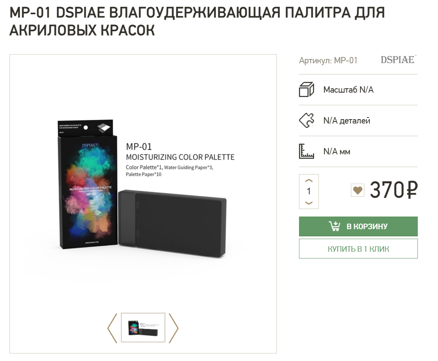Increase quantity with up chevron
This screenshot has height=361, width=438.
coord(309,180)
